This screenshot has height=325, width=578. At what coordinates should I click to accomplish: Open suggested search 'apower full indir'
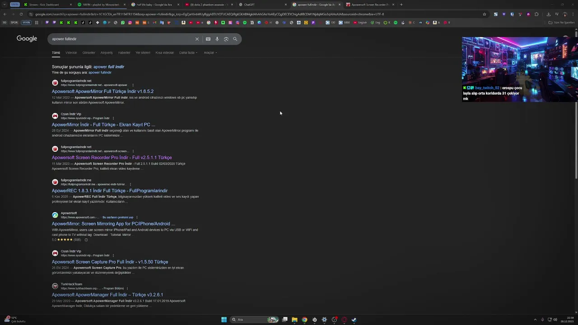tap(109, 67)
